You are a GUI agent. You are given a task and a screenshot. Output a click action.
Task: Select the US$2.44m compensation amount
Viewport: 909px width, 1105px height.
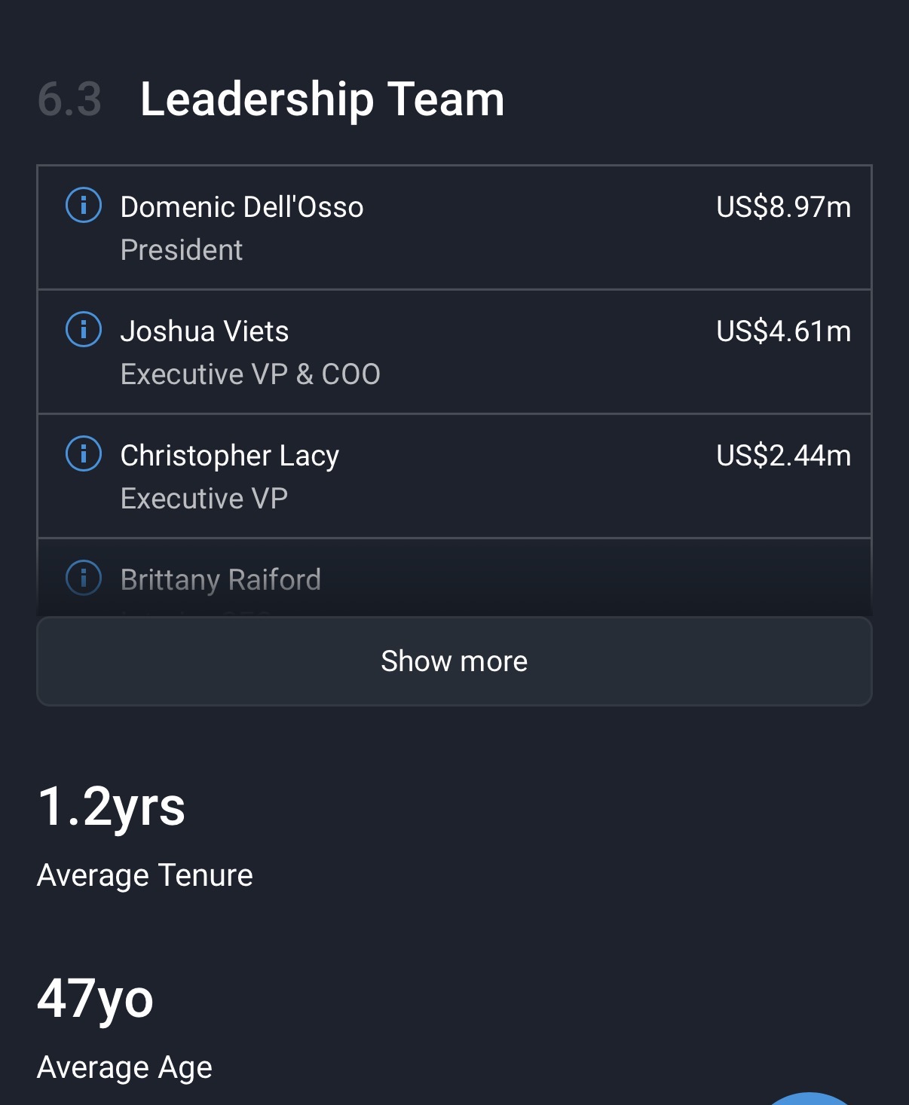click(783, 456)
